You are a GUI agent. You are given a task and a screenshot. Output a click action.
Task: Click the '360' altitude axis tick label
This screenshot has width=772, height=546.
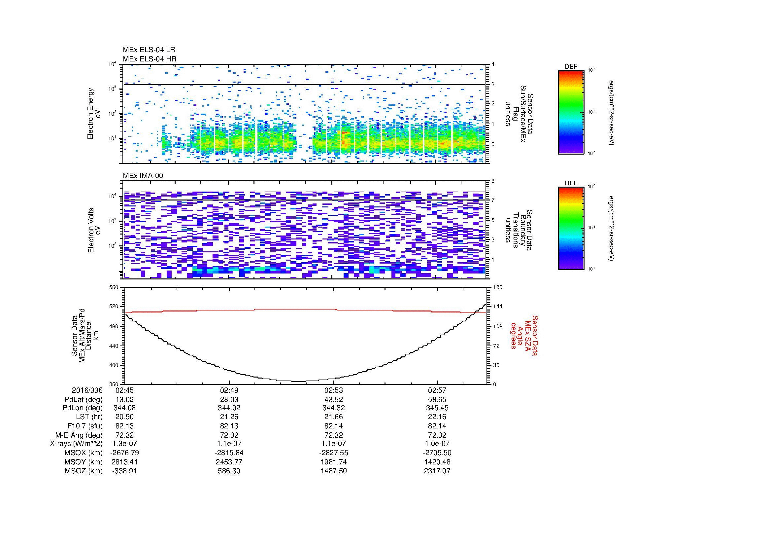(x=114, y=384)
